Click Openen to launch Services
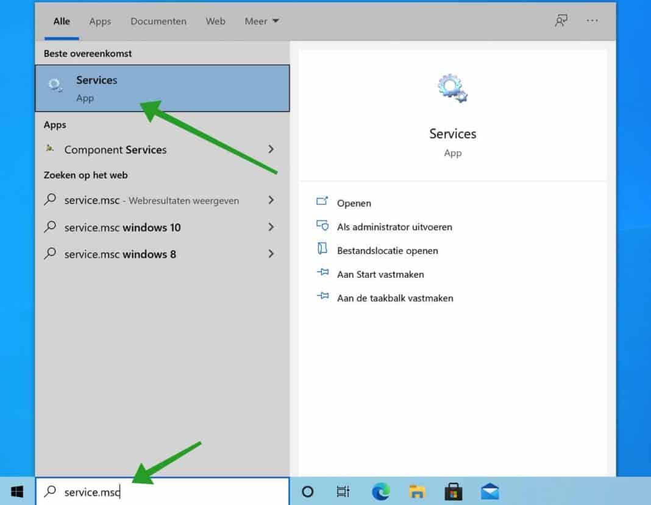 coord(354,203)
